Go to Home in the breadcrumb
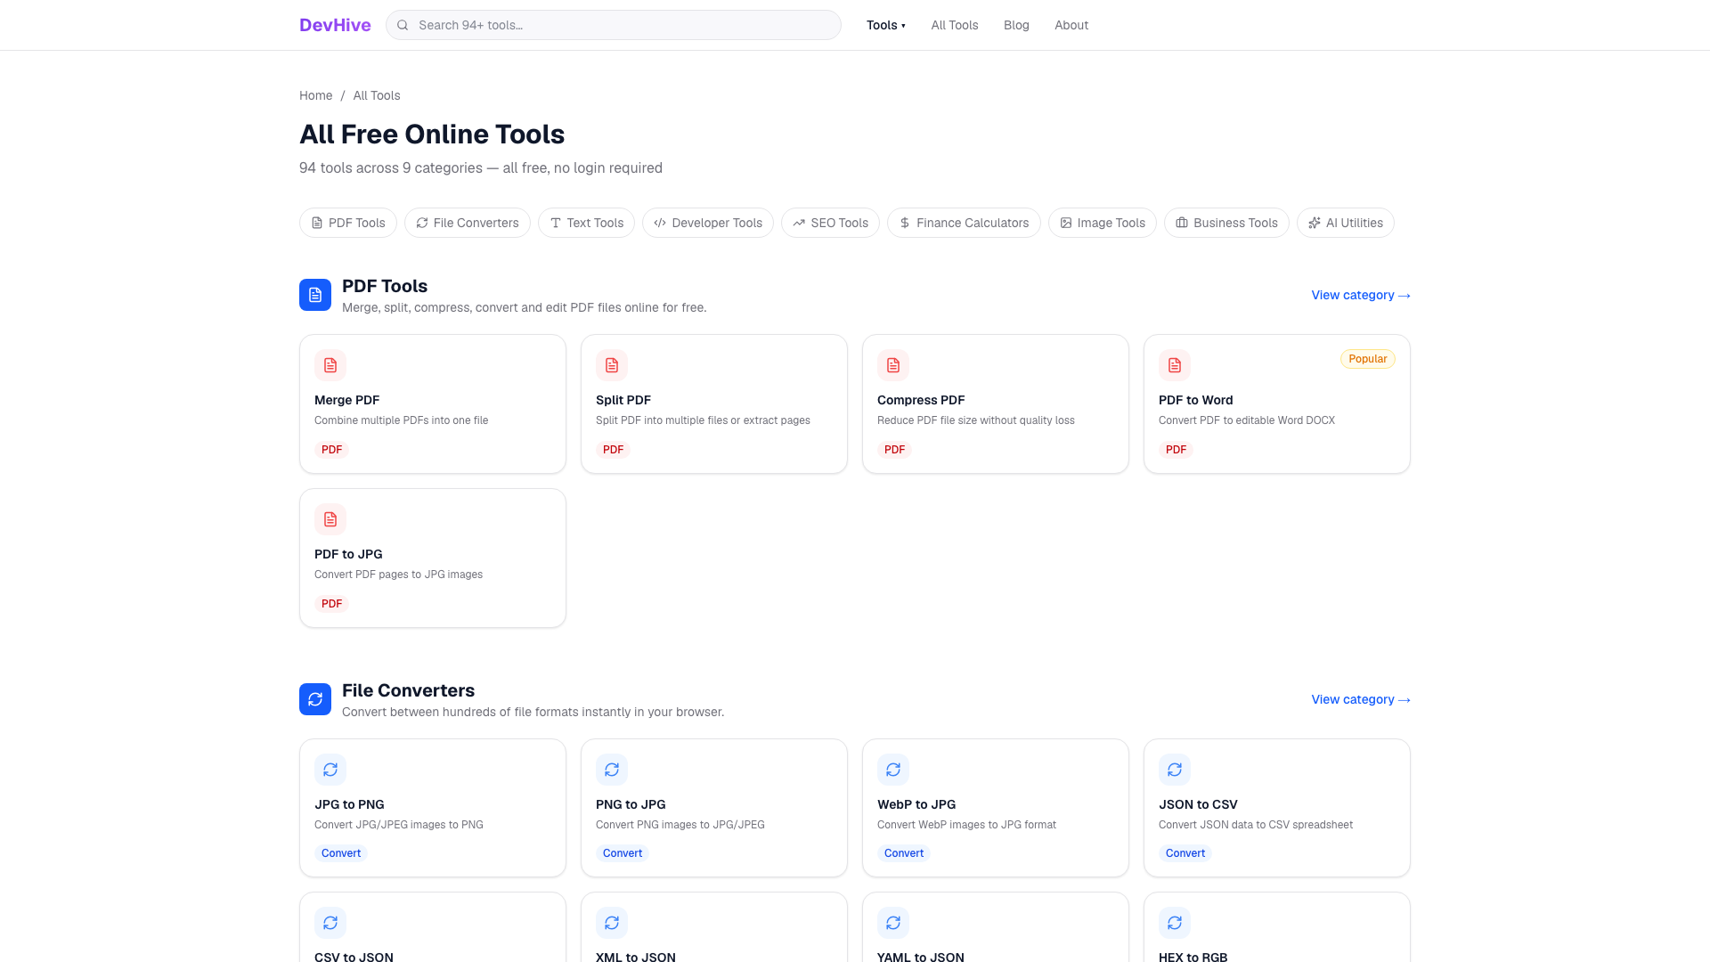Screen dimensions: 1710x962 point(315,95)
